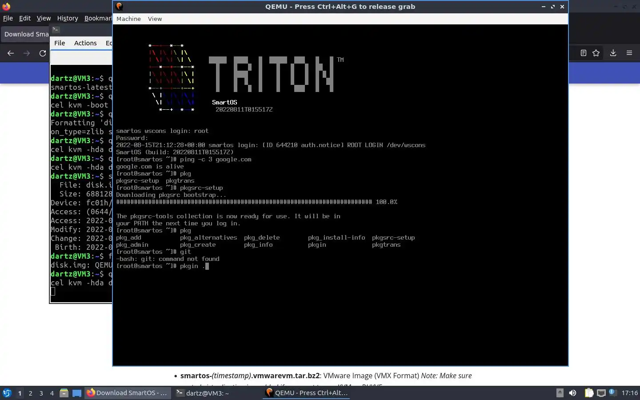Click 'smartos wscons login: root' line

[162, 131]
